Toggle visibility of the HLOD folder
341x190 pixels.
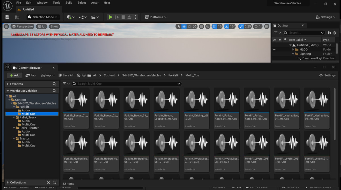[x=274, y=49]
